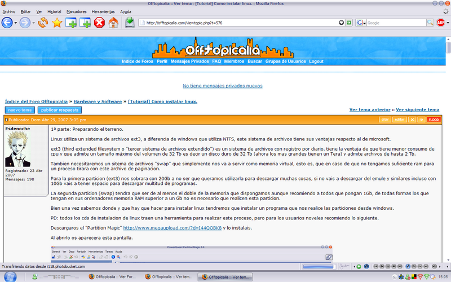The height and width of the screenshot is (282, 451).
Task: Click the 'citar' button on the post
Action: click(x=385, y=120)
